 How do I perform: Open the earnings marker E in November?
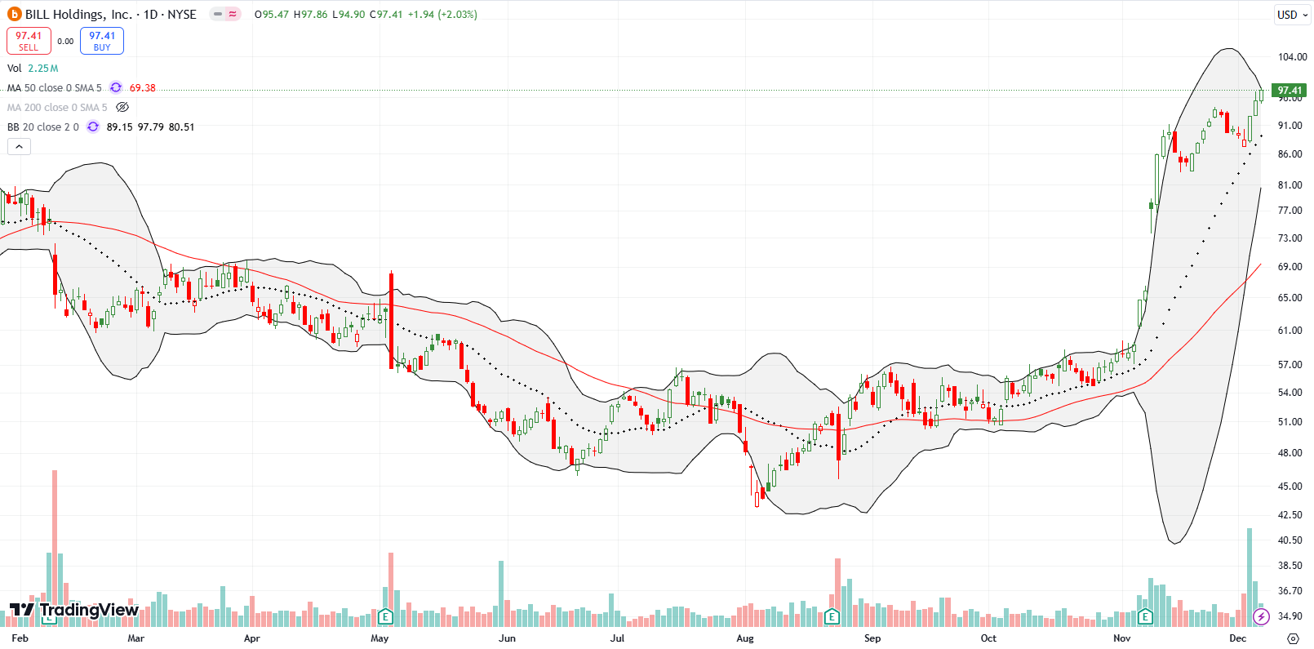(1145, 616)
